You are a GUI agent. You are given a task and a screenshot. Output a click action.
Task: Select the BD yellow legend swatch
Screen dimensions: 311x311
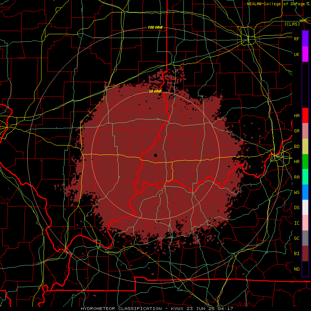(305, 146)
